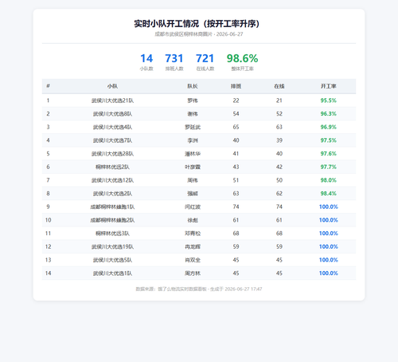Click the subtitle containing date 2026-06-27
The width and height of the screenshot is (398, 362).
pos(199,34)
